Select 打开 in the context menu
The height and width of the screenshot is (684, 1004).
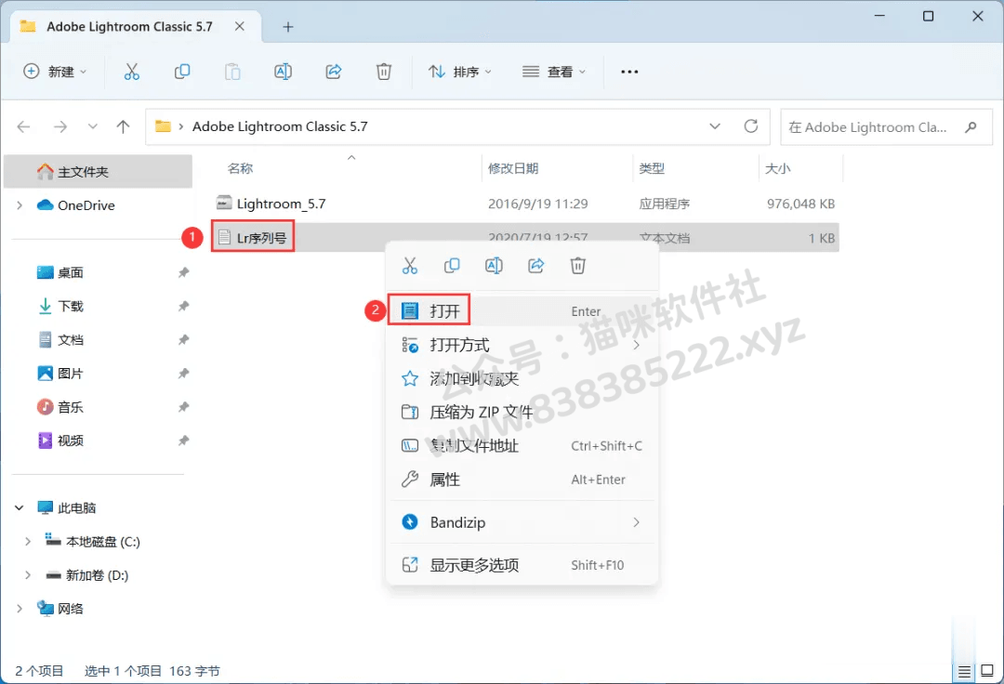[x=522, y=311]
